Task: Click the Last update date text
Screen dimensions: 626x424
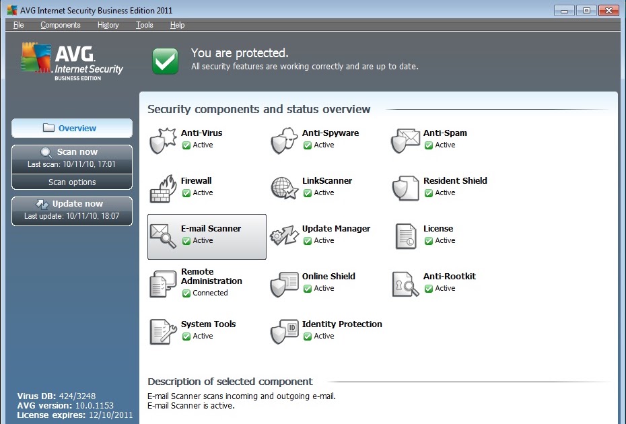Action: point(72,216)
